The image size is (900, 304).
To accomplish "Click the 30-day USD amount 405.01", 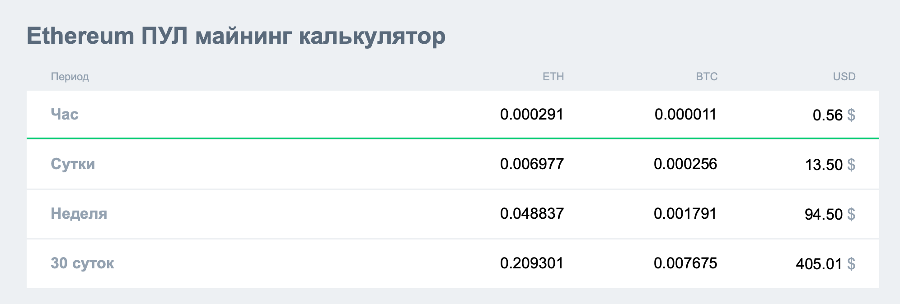I will pos(819,264).
